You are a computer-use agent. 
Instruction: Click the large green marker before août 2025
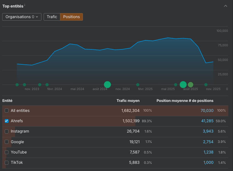point(183,84)
